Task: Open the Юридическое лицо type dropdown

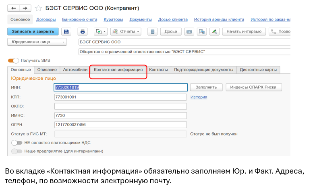Action: [37, 42]
